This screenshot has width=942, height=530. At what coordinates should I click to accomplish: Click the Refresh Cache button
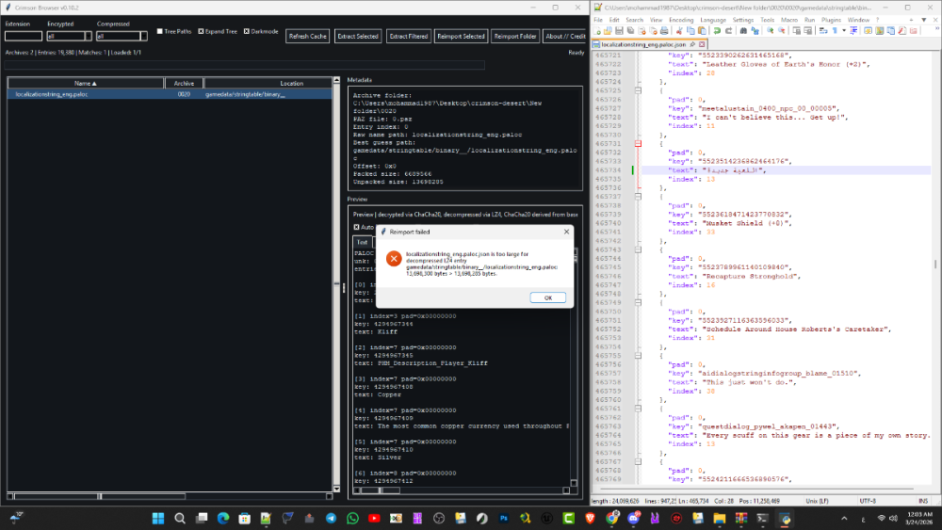[308, 36]
